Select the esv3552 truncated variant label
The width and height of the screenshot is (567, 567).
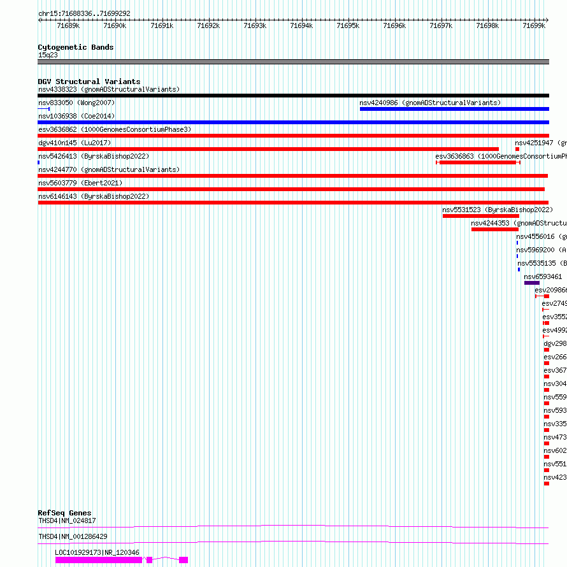coord(555,317)
